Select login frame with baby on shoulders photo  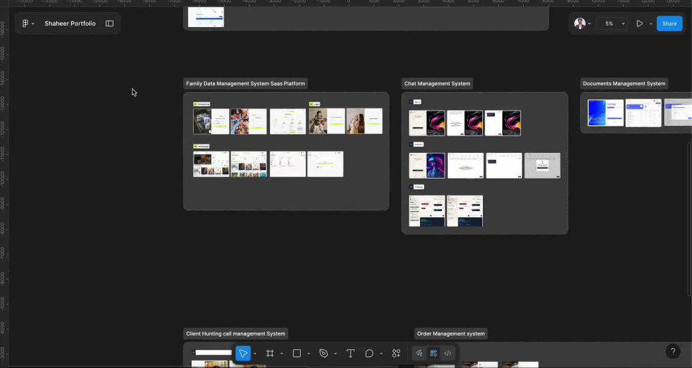coord(327,121)
